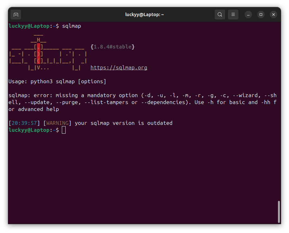Click the window title luckyy@Laptop: ~
This screenshot has width=289, height=233.
click(144, 15)
